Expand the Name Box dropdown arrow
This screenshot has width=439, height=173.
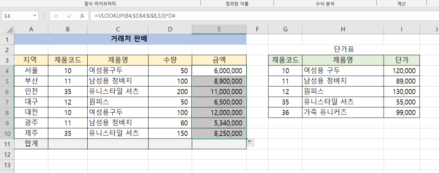35,16
